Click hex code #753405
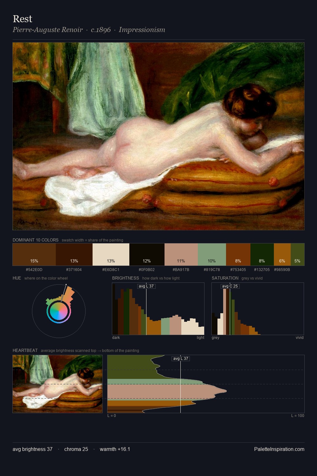The image size is (317, 476). [x=238, y=270]
